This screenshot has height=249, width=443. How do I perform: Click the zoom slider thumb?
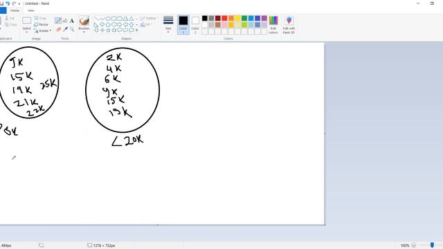[x=432, y=246]
